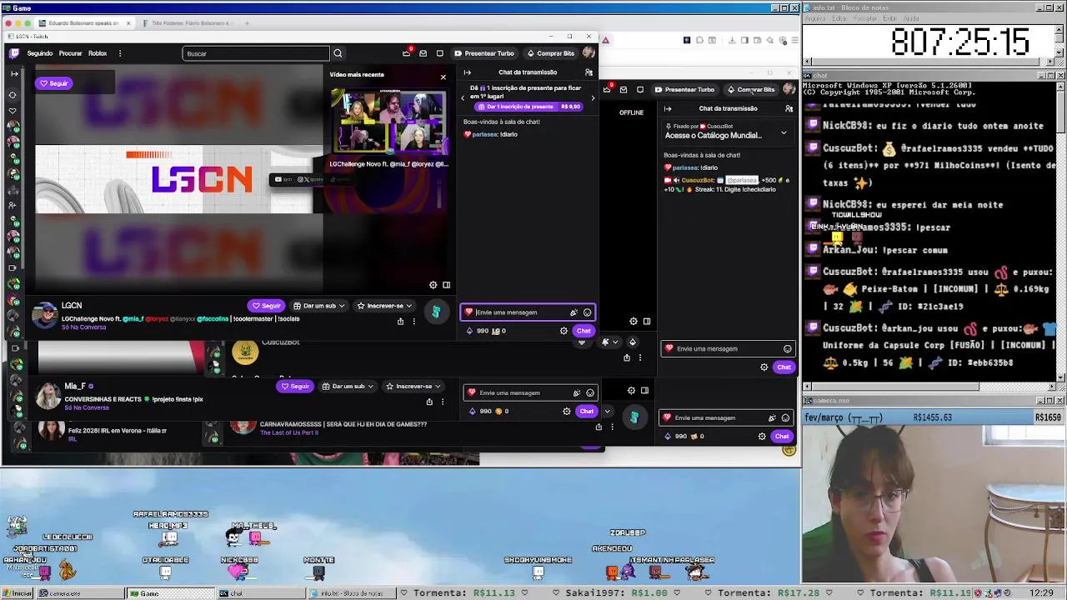Open more menu dots after Roblox

pyautogui.click(x=120, y=53)
